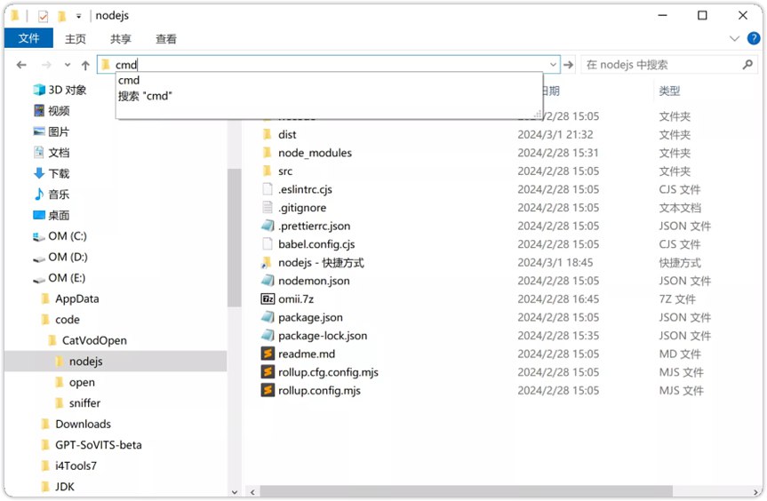Click the nodemon.json file icon
The width and height of the screenshot is (767, 501).
tap(268, 281)
